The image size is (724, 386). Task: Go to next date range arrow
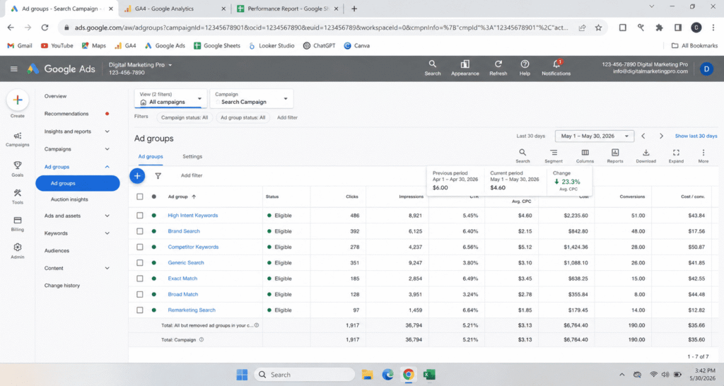coord(661,136)
